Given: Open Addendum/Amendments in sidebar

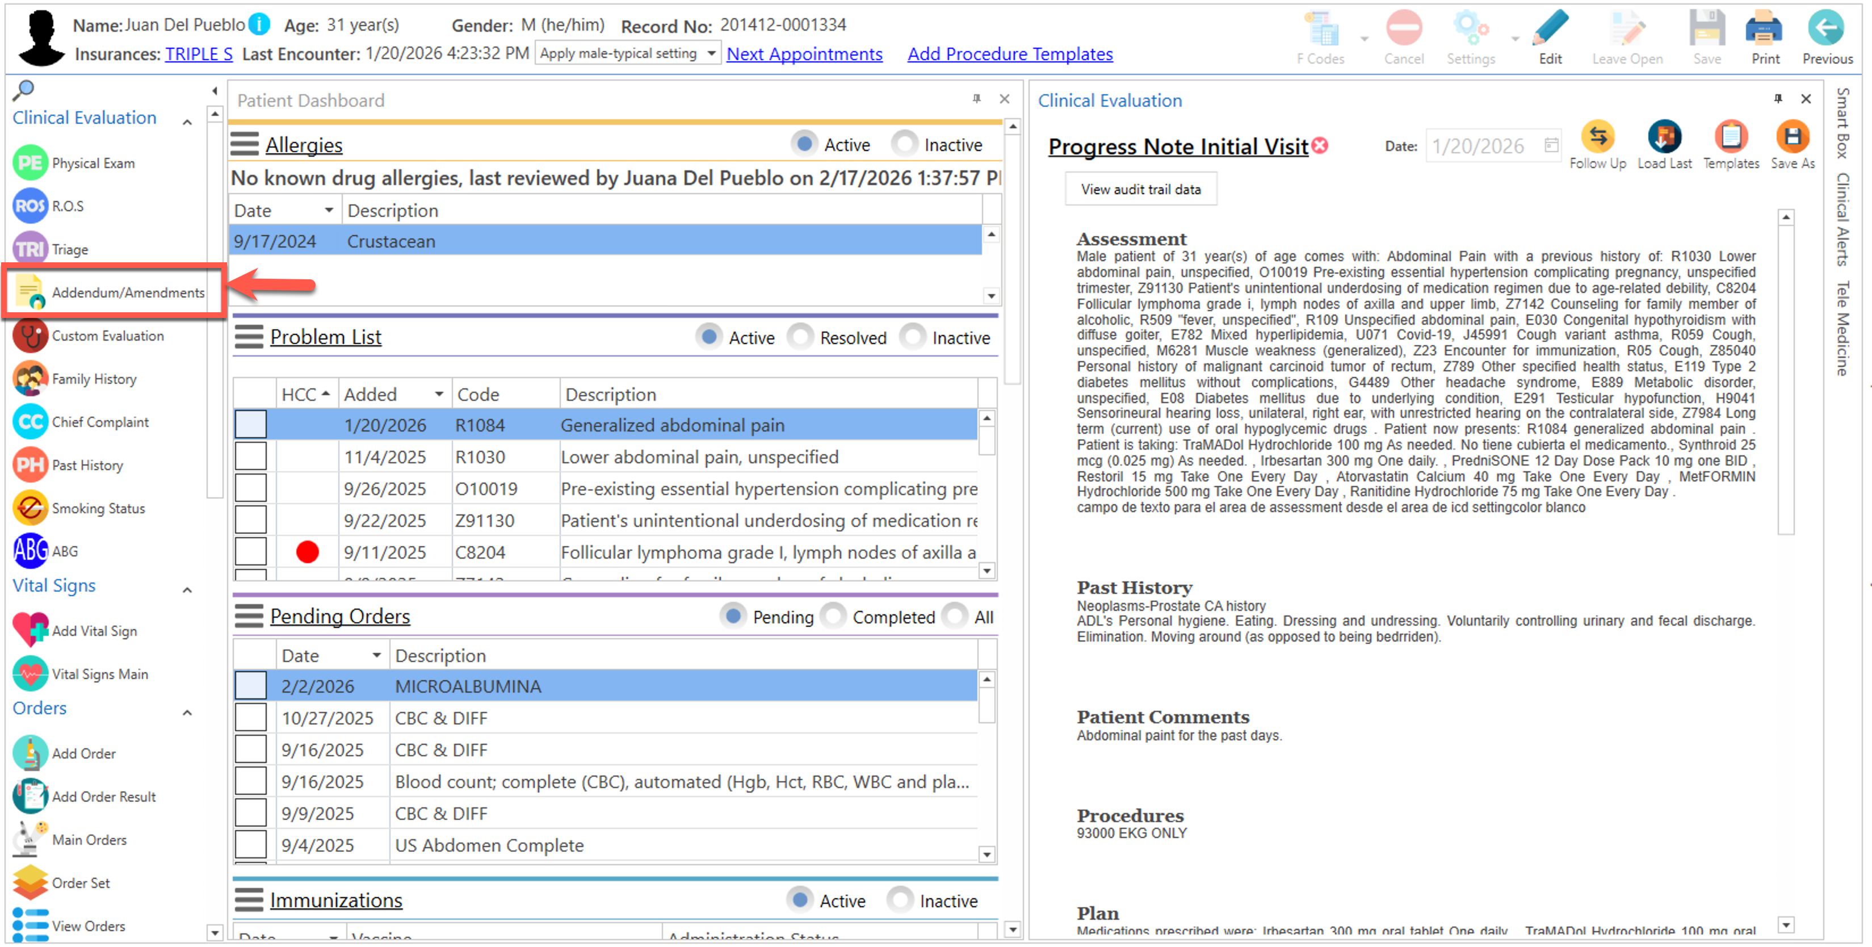Looking at the screenshot, I should click(128, 292).
